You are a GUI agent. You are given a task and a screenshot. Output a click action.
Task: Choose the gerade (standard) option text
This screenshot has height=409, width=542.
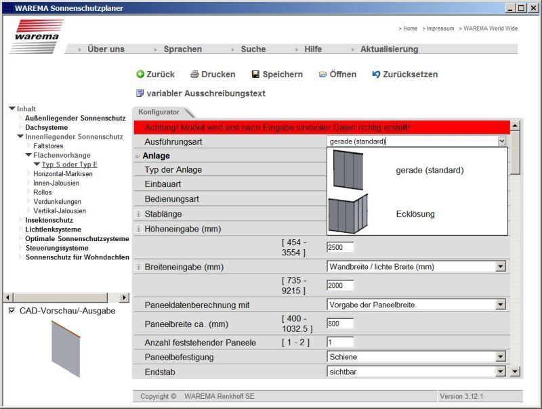(x=430, y=170)
